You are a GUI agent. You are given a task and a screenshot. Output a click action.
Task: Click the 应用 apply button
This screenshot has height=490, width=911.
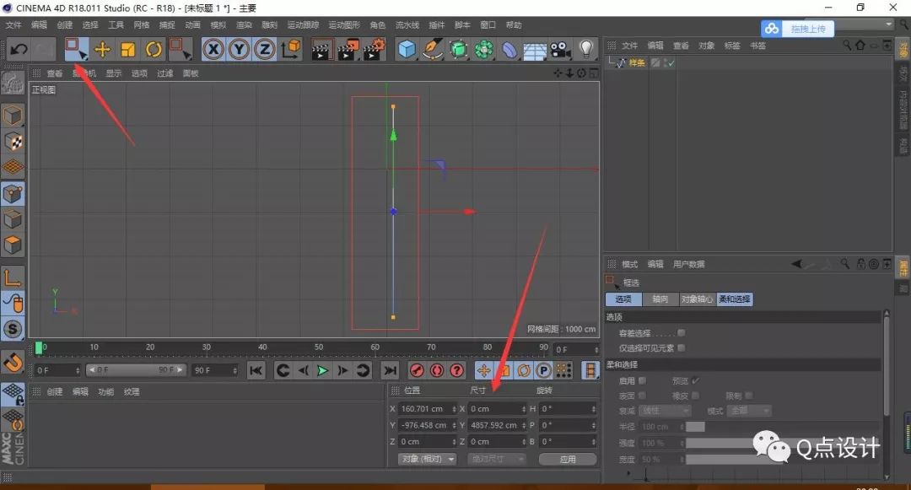click(568, 459)
